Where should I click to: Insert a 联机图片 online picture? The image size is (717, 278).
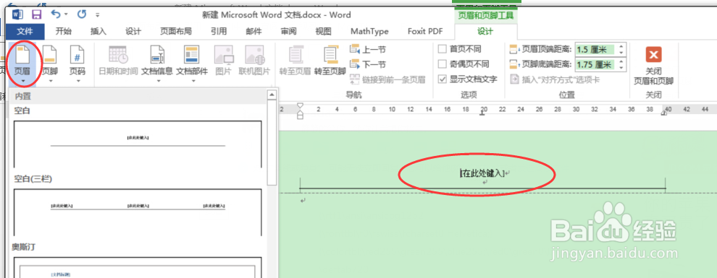coord(254,61)
